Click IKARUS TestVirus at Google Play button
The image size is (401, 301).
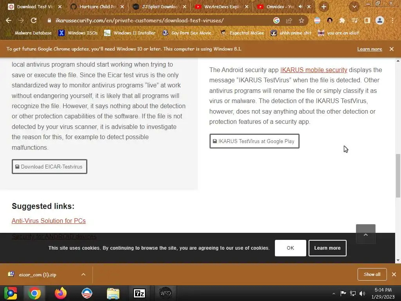[255, 141]
